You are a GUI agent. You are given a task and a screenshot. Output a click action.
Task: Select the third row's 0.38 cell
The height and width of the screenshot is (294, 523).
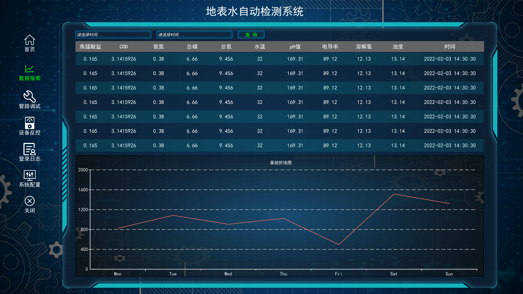point(159,88)
